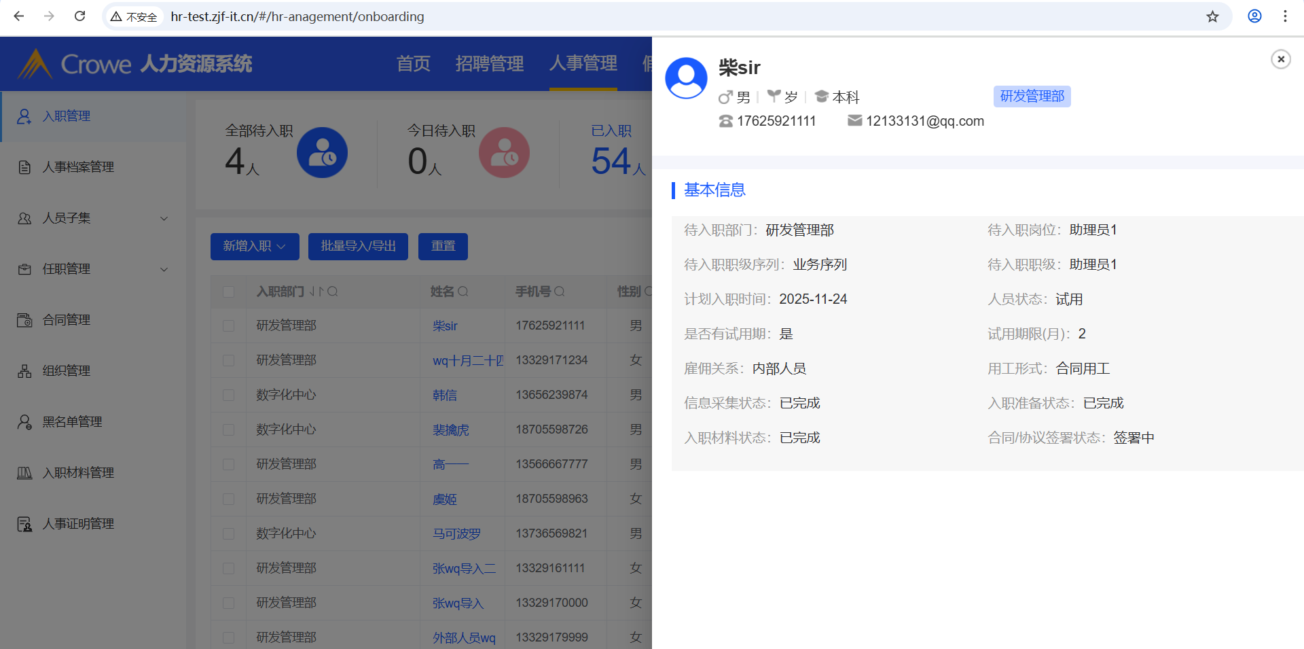Image resolution: width=1304 pixels, height=649 pixels.
Task: Check the row checkbox for 柴sir
Action: click(229, 326)
